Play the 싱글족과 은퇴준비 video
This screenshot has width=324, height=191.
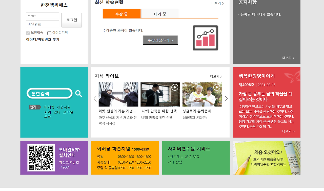(x=216, y=87)
